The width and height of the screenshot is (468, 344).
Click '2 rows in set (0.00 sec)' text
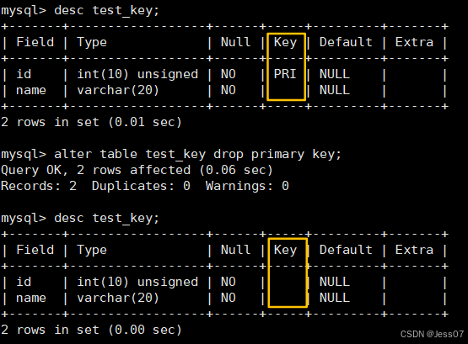(x=91, y=330)
